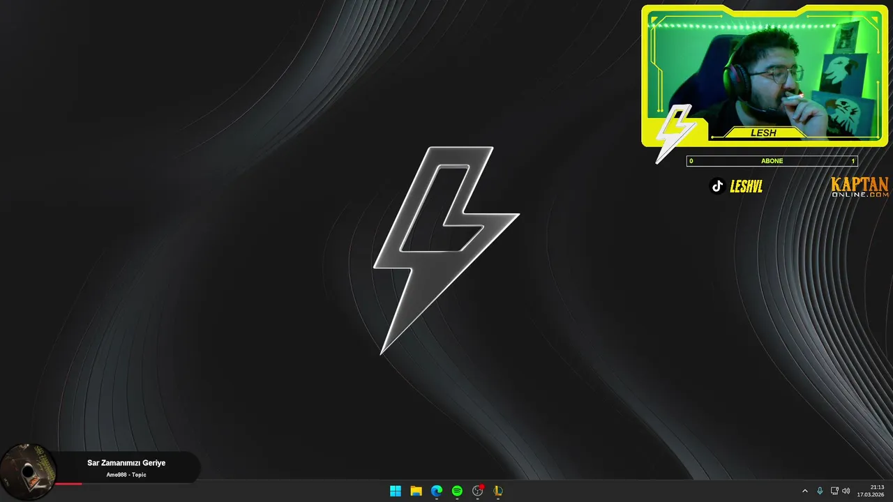Click the red song progress bar
This screenshot has height=502, width=893.
pyautogui.click(x=68, y=483)
